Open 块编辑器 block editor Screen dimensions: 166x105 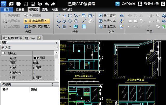33,16
